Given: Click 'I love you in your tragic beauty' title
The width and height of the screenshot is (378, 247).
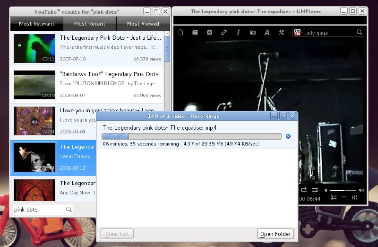Looking at the screenshot, I should (x=107, y=110).
